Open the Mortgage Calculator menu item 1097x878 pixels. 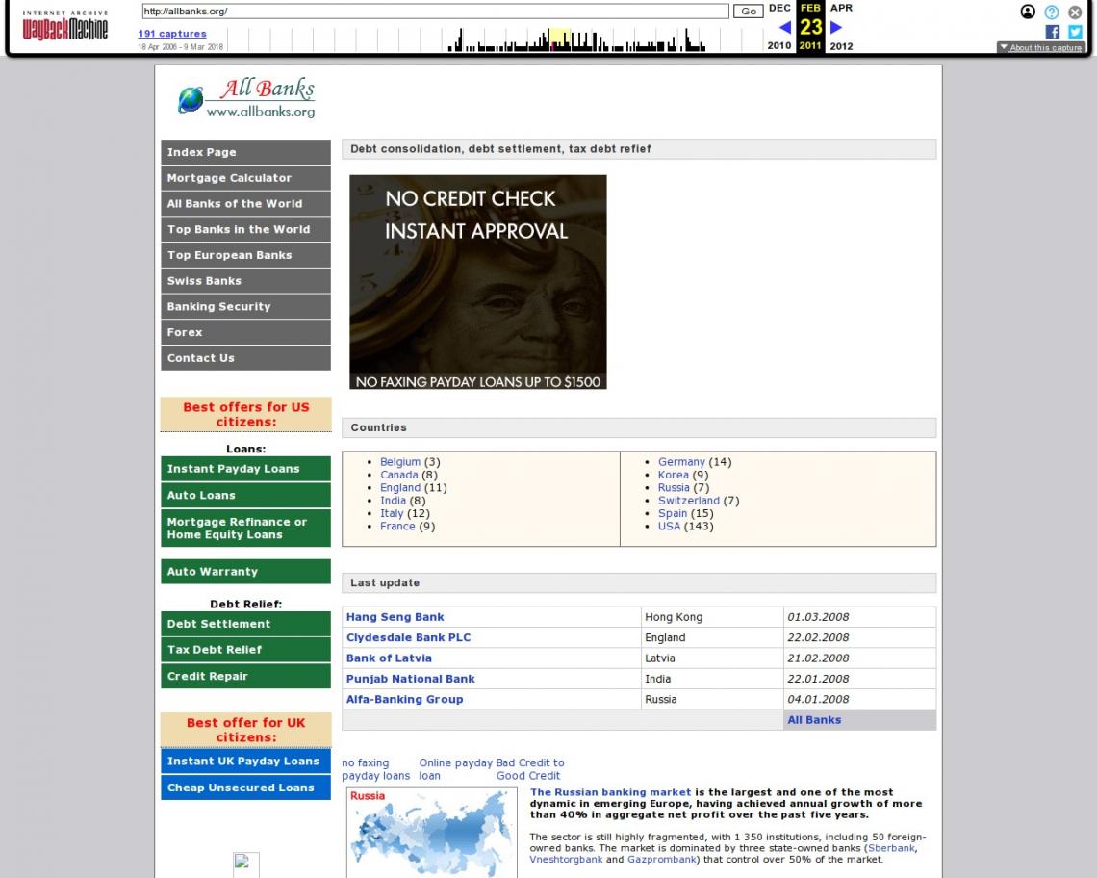tap(245, 178)
